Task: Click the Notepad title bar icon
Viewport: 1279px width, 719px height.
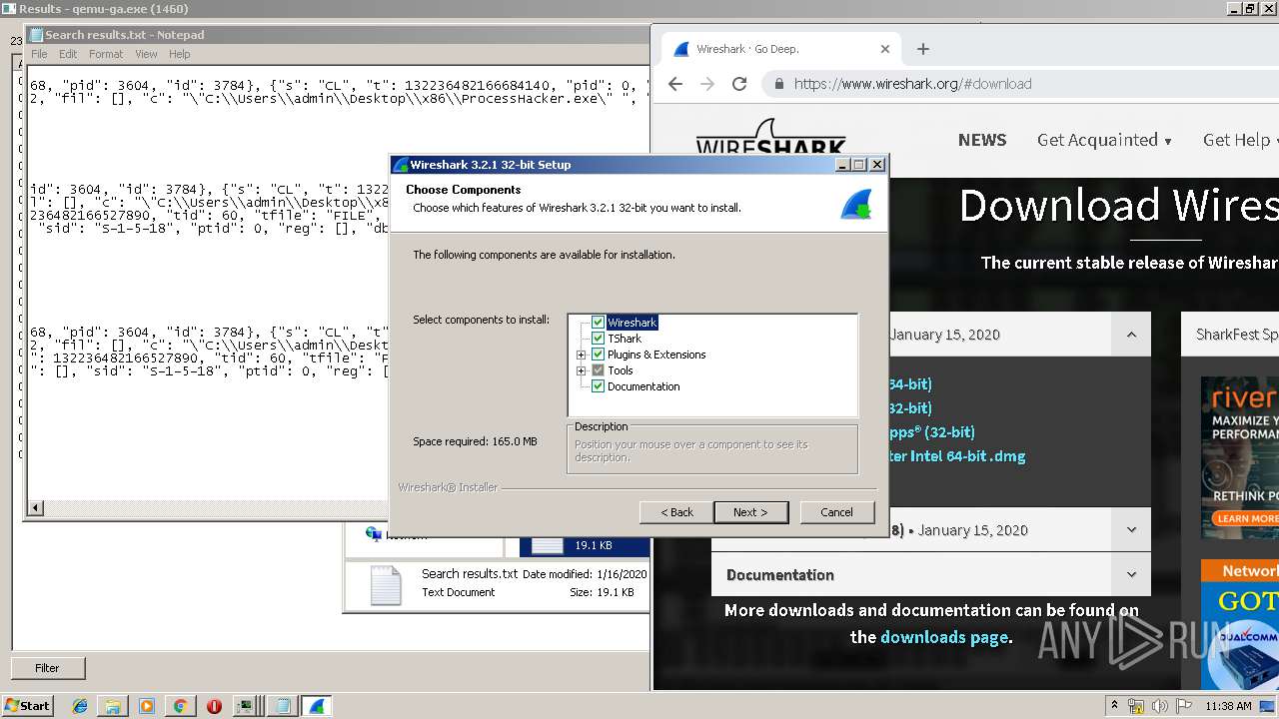Action: pos(35,35)
